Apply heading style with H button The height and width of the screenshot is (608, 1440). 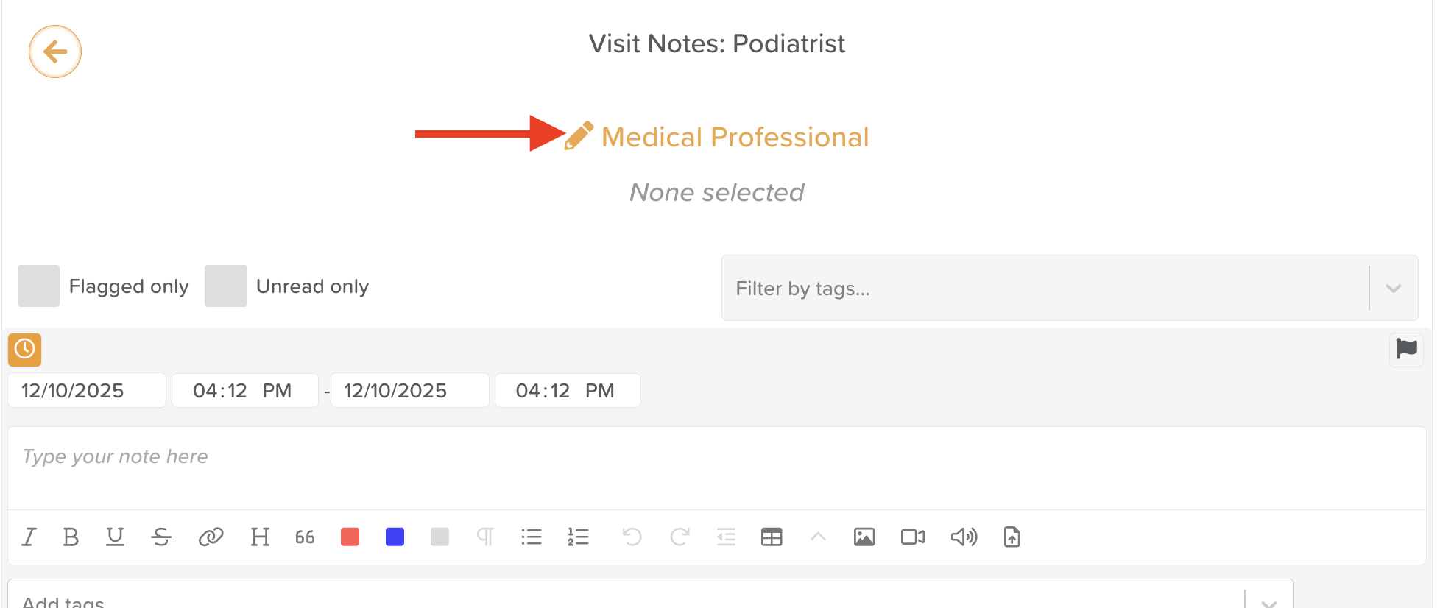click(x=260, y=537)
